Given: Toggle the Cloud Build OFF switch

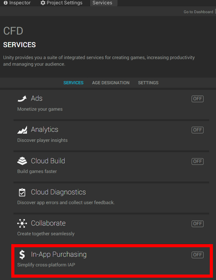Looking at the screenshot, I should (197, 161).
